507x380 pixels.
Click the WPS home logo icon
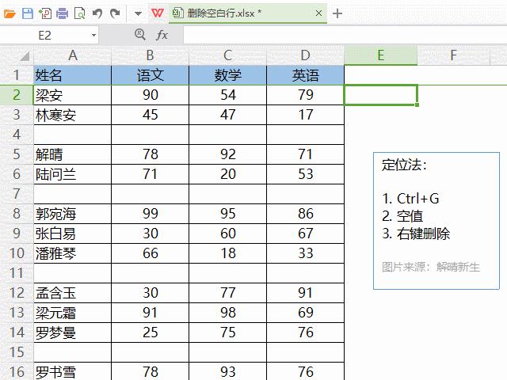[x=158, y=13]
